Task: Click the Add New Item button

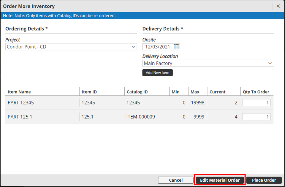Action: (x=157, y=73)
